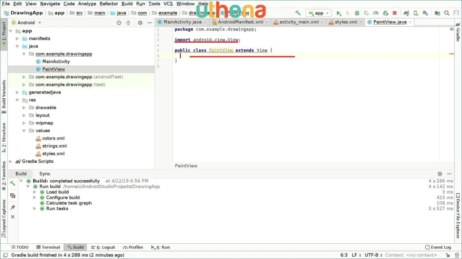Image resolution: width=462 pixels, height=259 pixels.
Task: Expand Gradle Scripts node
Action: (x=11, y=161)
